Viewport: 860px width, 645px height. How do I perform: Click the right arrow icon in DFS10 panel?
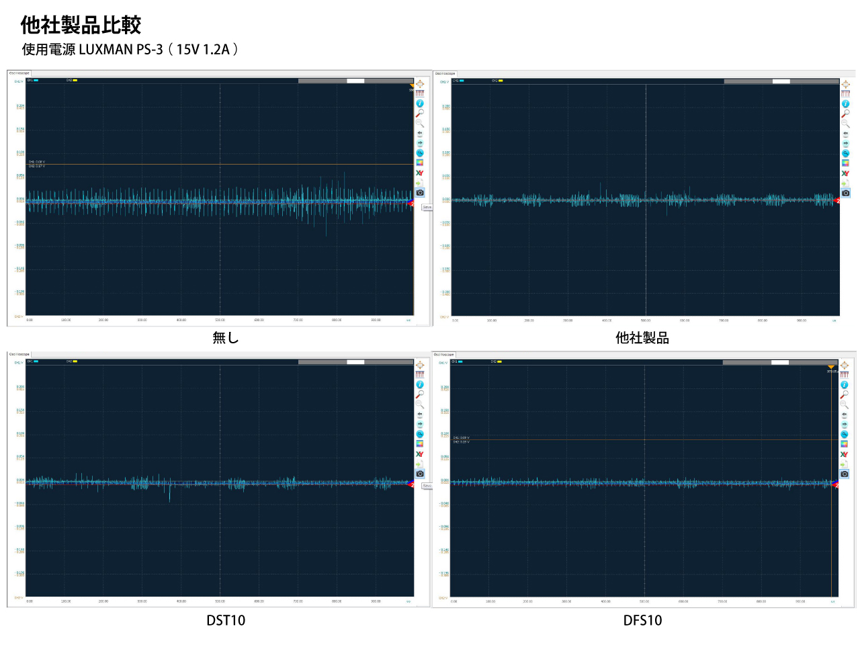[845, 425]
